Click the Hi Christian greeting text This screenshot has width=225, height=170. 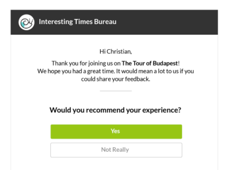point(115,52)
